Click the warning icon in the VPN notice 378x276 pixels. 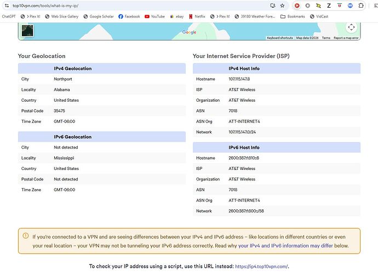pyautogui.click(x=26, y=236)
